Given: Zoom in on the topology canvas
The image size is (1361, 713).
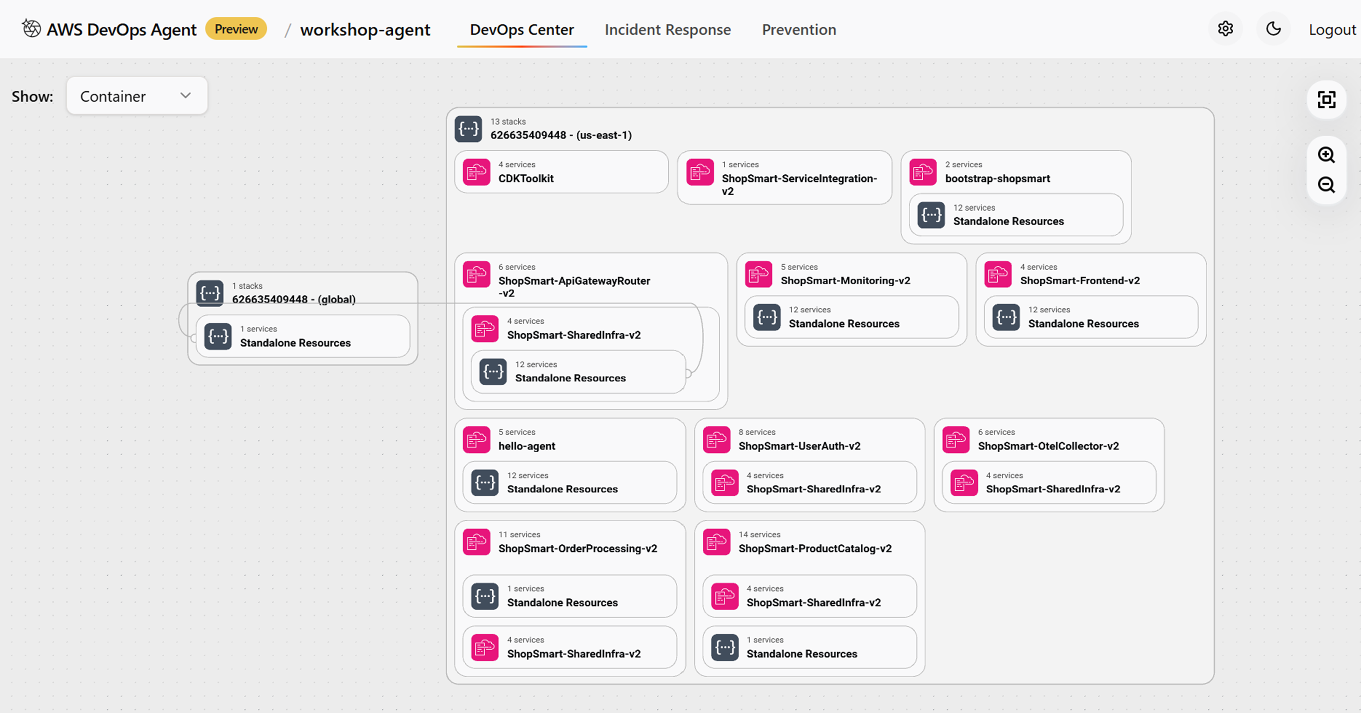Looking at the screenshot, I should point(1326,155).
